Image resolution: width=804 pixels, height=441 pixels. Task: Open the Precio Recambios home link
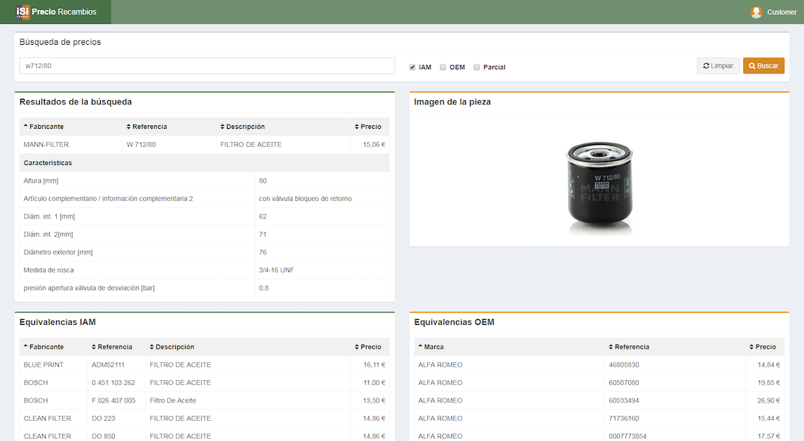pos(64,12)
